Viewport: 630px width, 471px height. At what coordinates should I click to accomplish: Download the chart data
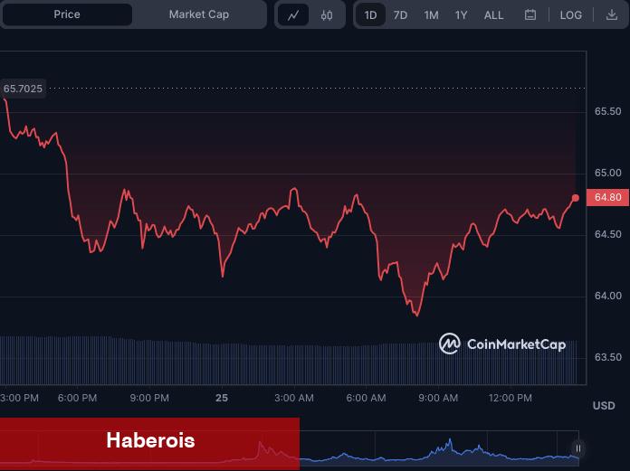pyautogui.click(x=612, y=15)
